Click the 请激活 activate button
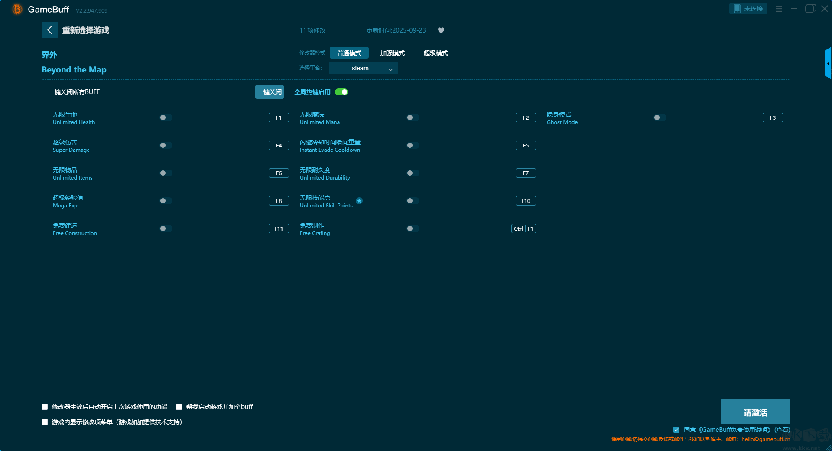Image resolution: width=832 pixels, height=451 pixels. coord(755,412)
